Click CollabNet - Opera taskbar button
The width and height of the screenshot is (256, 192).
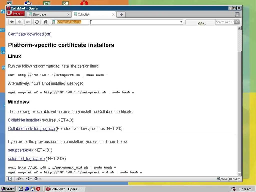(x=65, y=189)
